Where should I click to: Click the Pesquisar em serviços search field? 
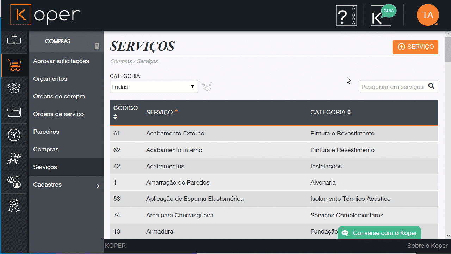[392, 87]
